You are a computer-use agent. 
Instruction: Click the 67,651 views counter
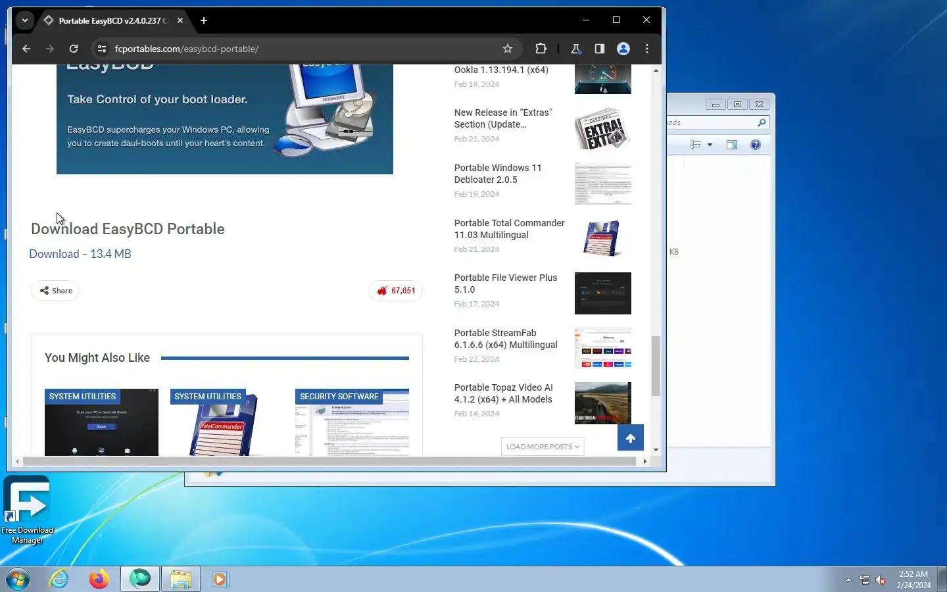point(396,291)
